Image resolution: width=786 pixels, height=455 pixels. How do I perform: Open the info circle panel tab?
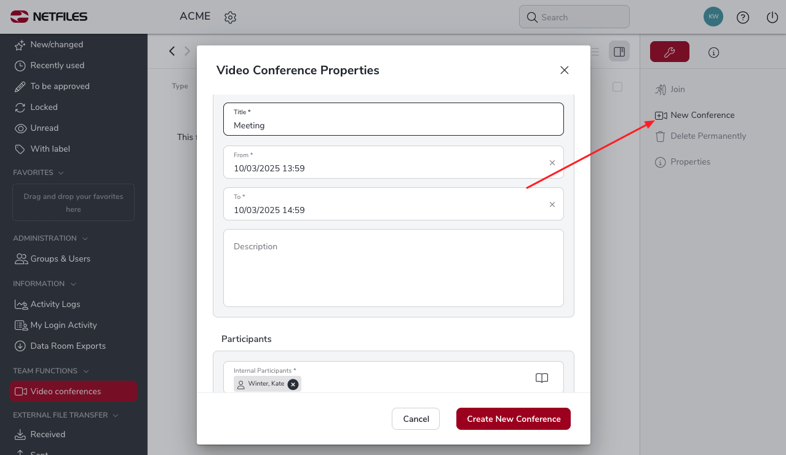tap(713, 52)
